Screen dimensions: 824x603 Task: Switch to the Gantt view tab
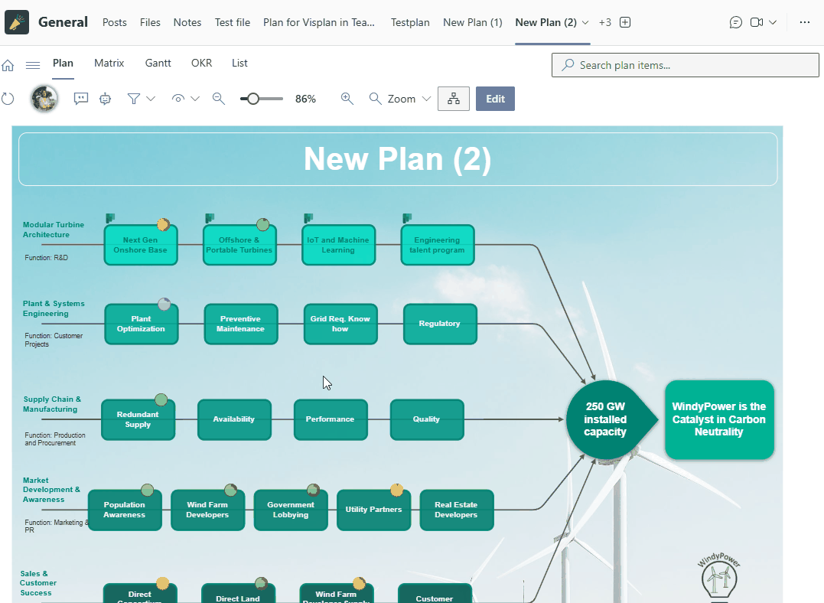pos(158,64)
